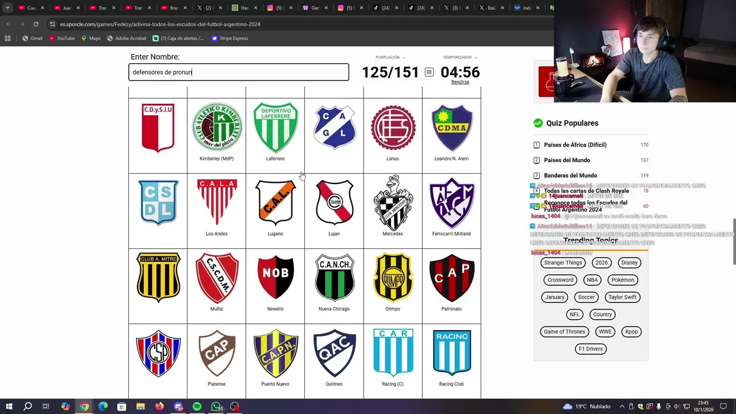Open the Chrome apps grid icon
Viewport: 736px width, 414px height.
click(x=7, y=39)
